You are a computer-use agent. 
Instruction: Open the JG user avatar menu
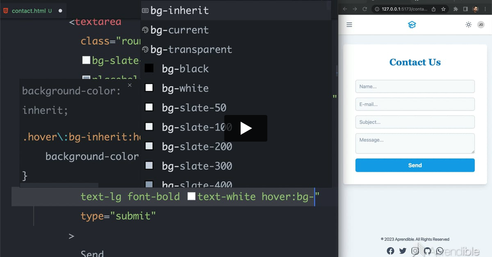click(481, 25)
